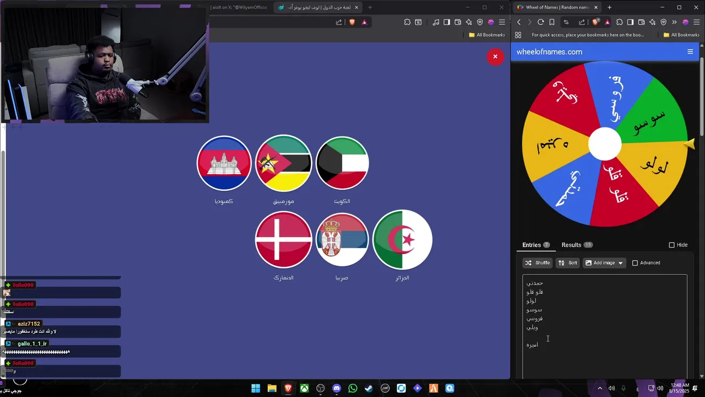Reload page in Wheel of Names window

pyautogui.click(x=541, y=22)
